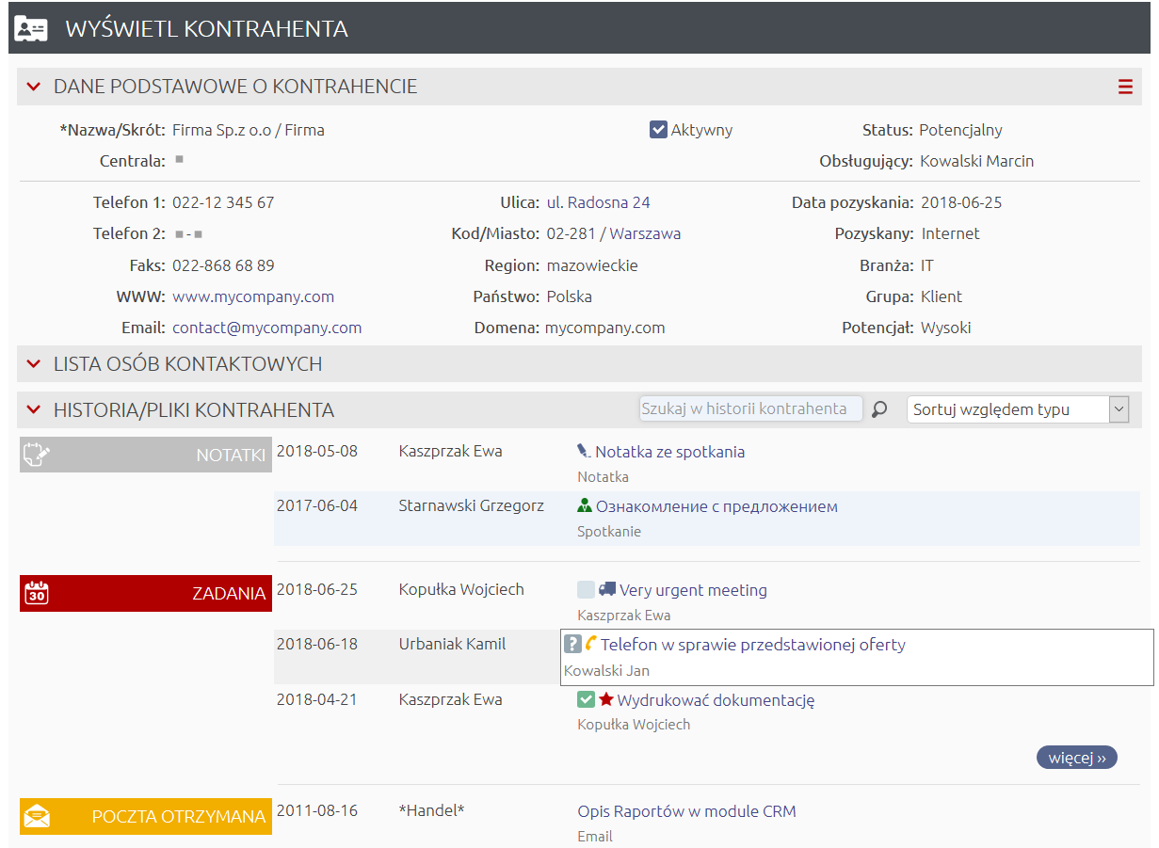The image size is (1159, 848).
Task: Click the yellow phone icon on Telefon task
Action: pos(591,644)
